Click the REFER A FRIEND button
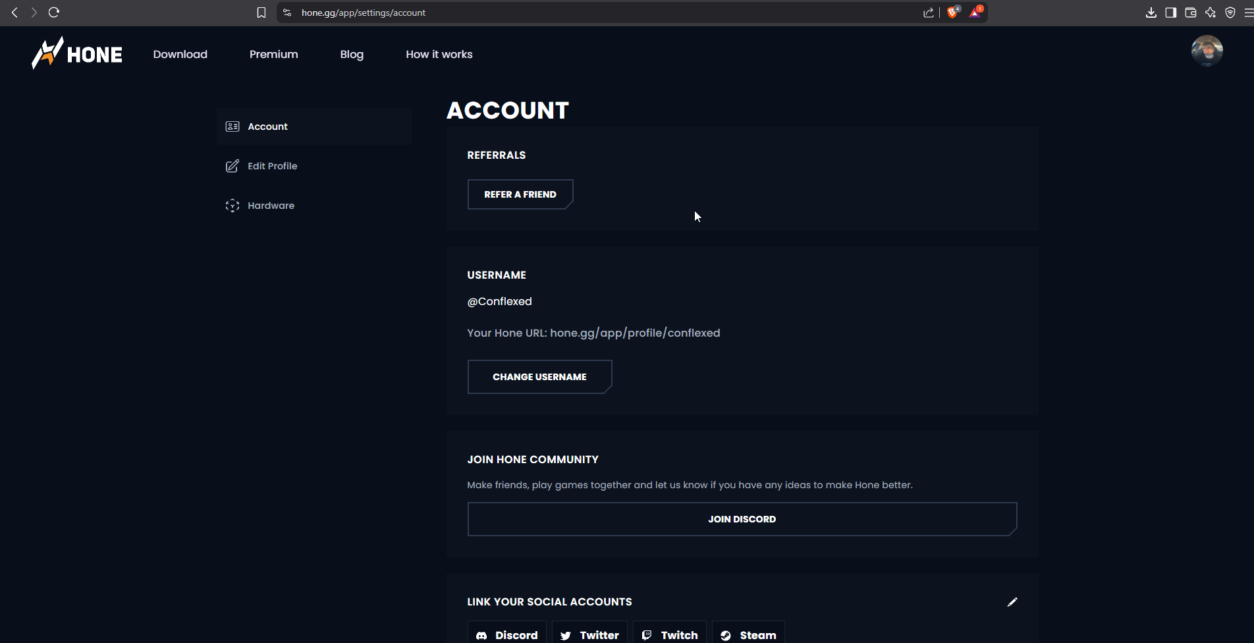The image size is (1254, 643). [x=520, y=194]
